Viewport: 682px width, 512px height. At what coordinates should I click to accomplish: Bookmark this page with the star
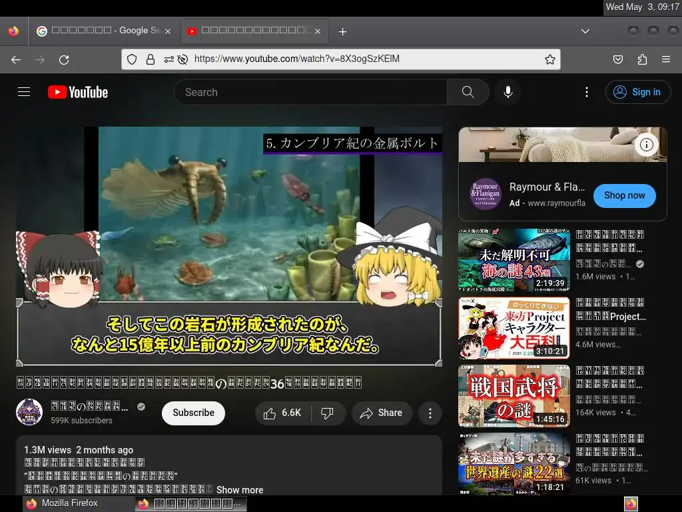pos(549,59)
